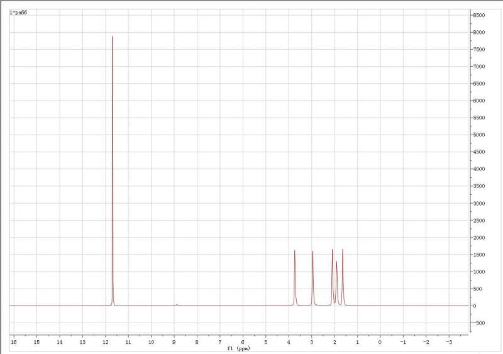Click the '11' tick on the ppm axis
This screenshot has height=354, width=503.
128,342
